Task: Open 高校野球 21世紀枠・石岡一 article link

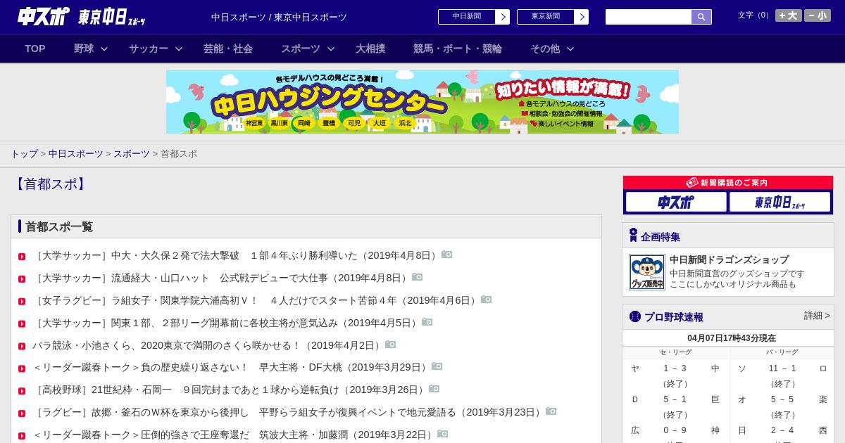Action: pyautogui.click(x=230, y=390)
